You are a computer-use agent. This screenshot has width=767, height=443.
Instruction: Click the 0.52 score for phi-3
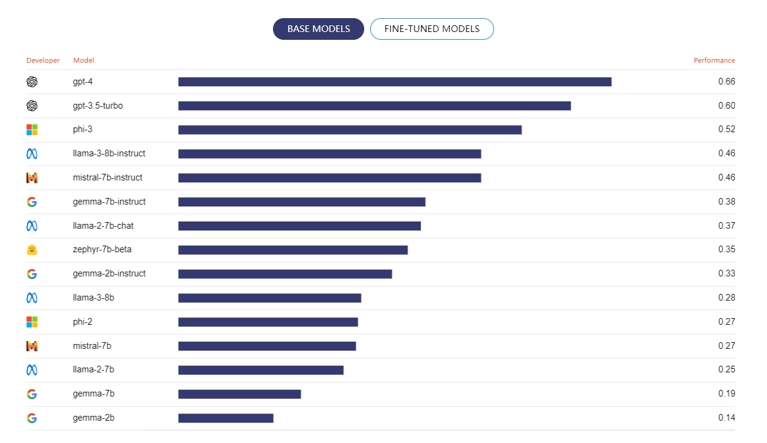tap(727, 130)
